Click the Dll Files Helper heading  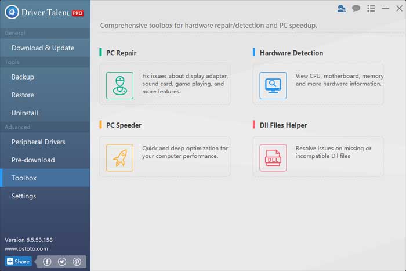tap(283, 125)
